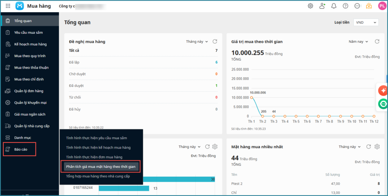This screenshot has height=196, width=388.
Task: Click the Mua hàng app logo
Action: pyautogui.click(x=20, y=6)
